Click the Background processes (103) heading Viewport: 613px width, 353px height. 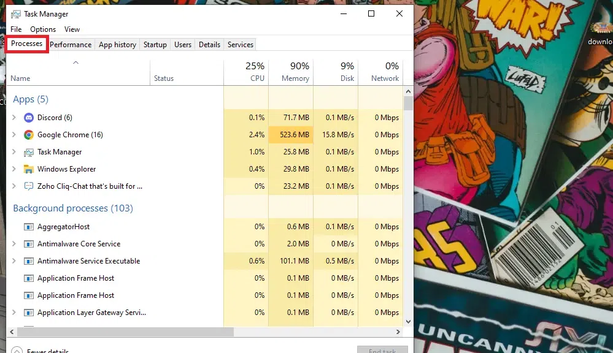click(73, 208)
